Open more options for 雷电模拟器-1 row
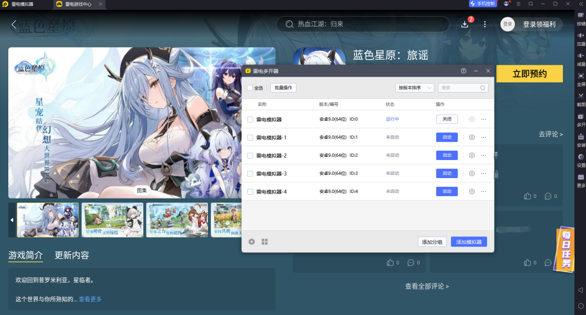586x315 pixels. click(x=483, y=137)
